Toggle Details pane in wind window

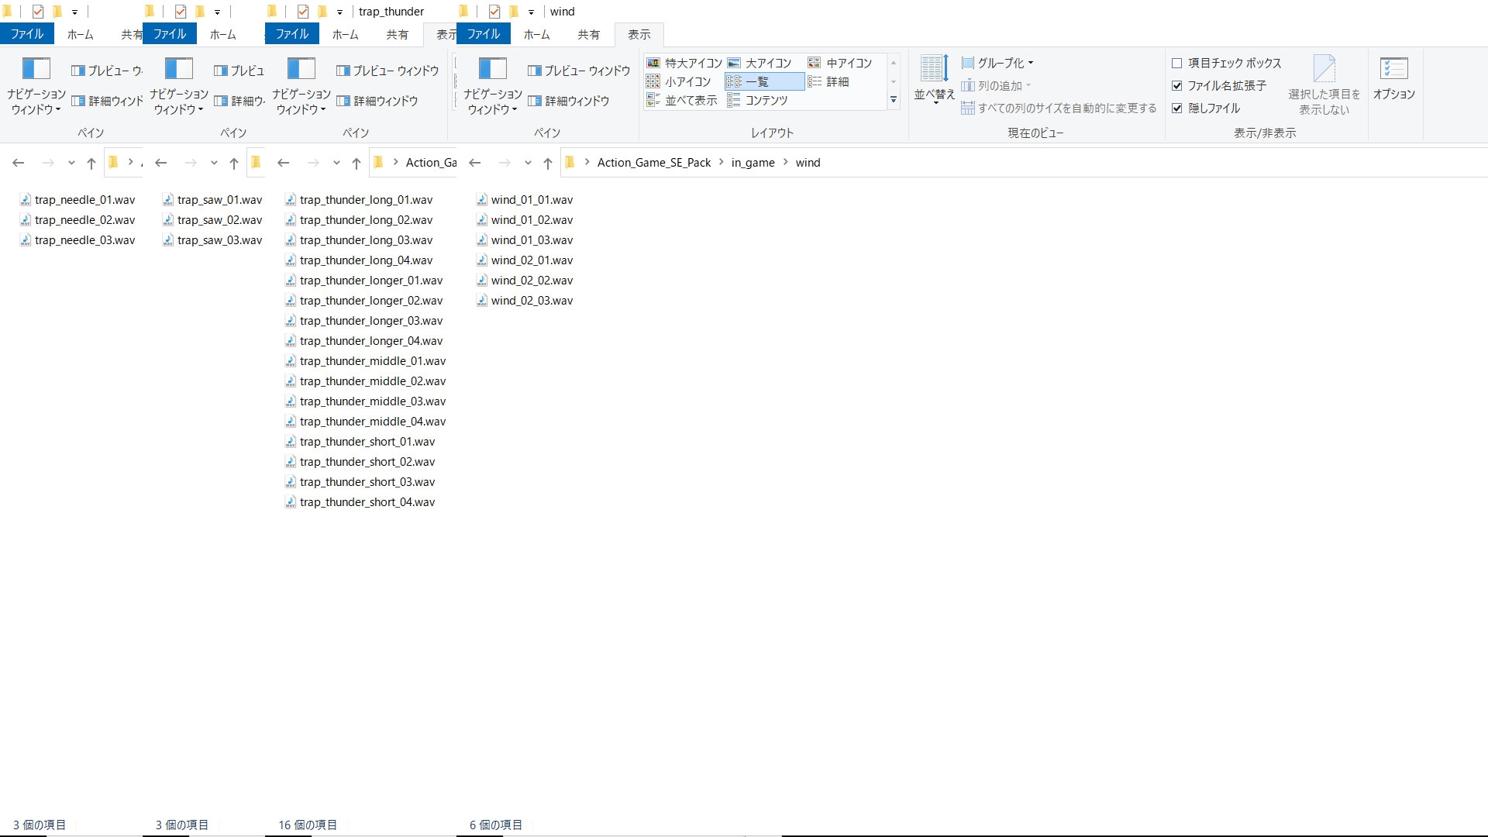coord(569,101)
